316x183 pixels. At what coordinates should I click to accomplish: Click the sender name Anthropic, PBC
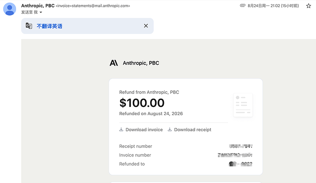(38, 6)
